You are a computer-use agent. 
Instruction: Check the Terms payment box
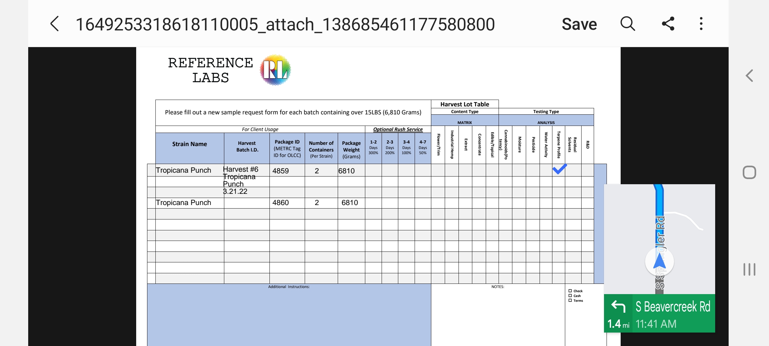click(x=570, y=301)
